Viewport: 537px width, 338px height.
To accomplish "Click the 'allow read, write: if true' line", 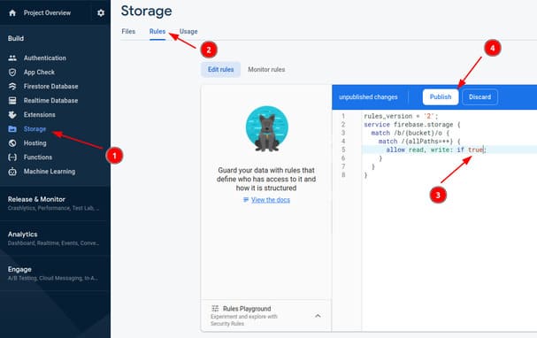I will click(x=436, y=150).
